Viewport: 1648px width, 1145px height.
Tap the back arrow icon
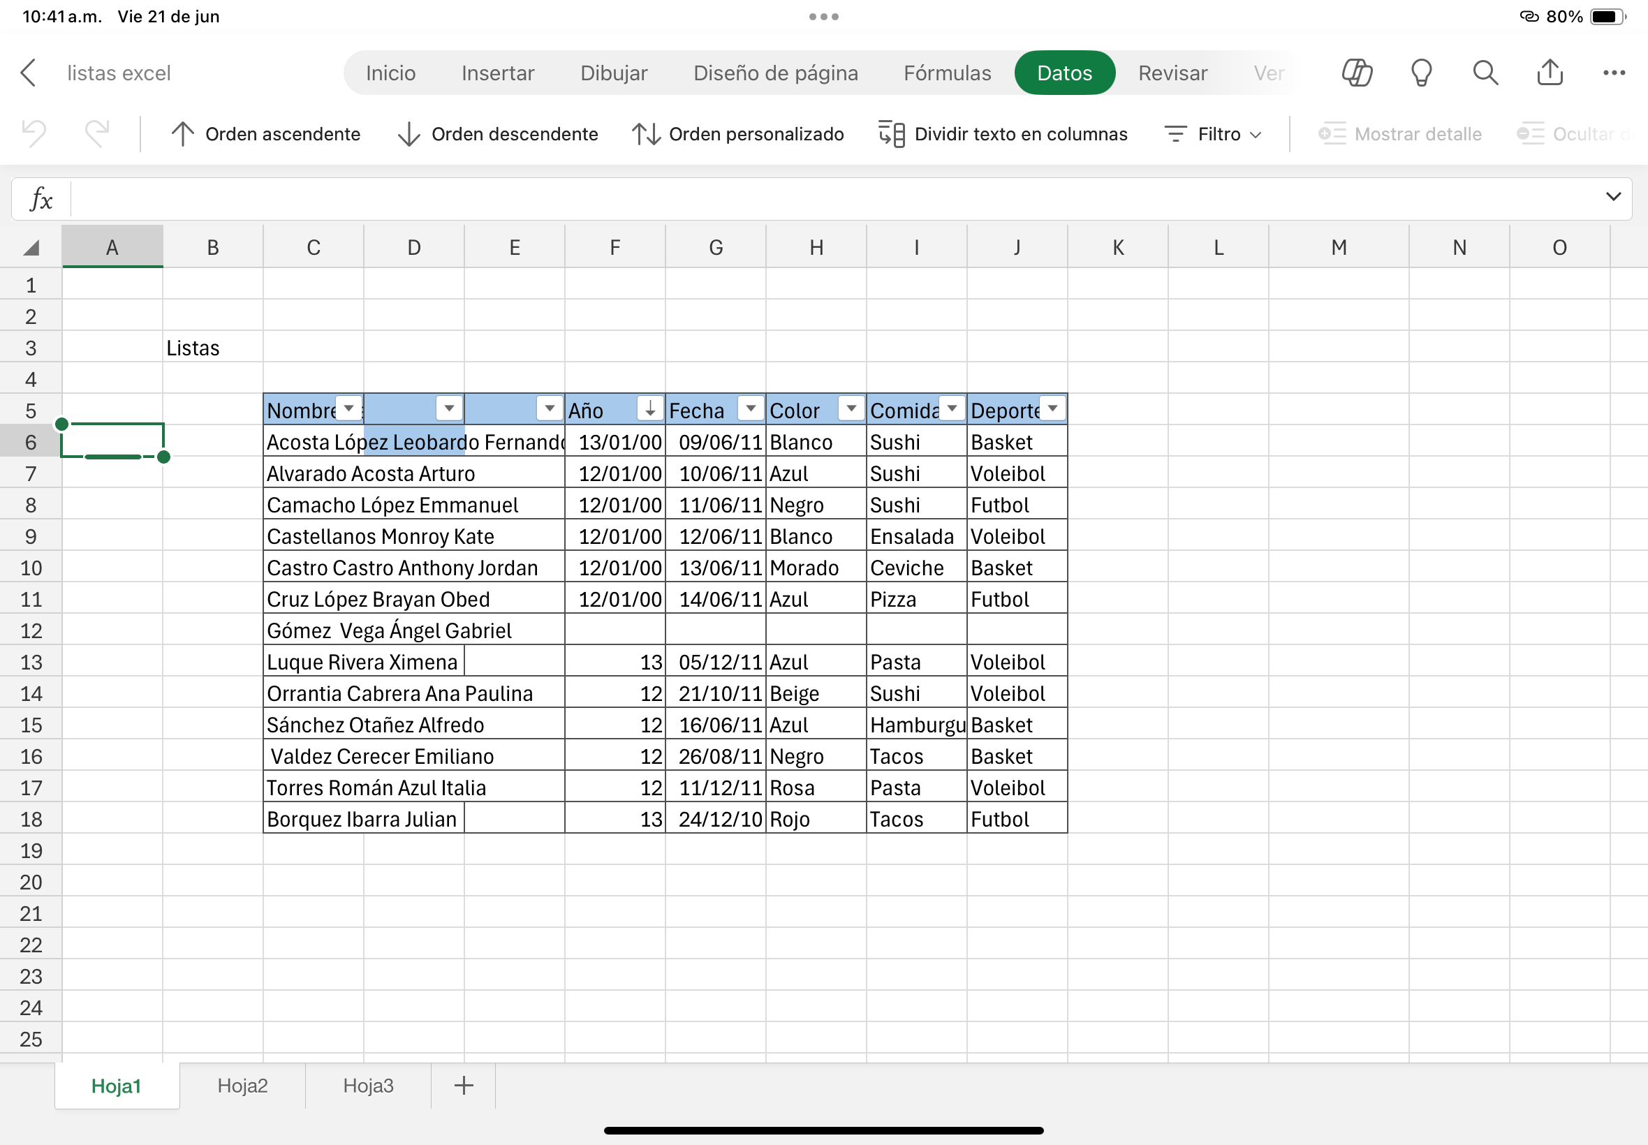point(29,73)
